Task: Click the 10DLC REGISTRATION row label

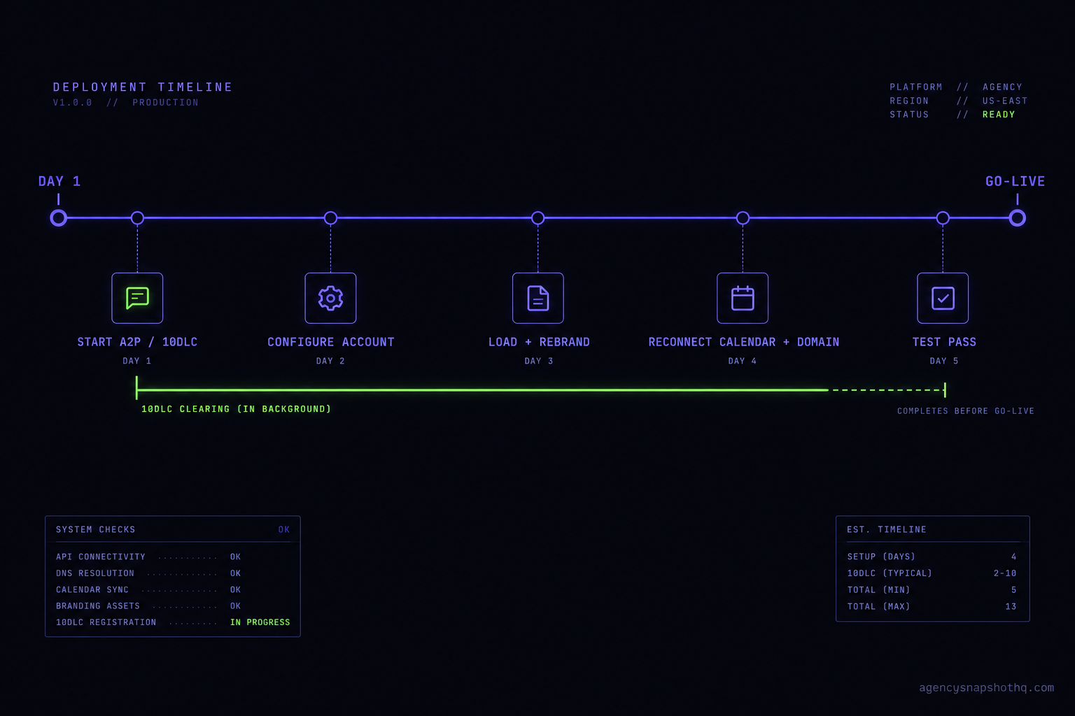Action: tap(106, 622)
